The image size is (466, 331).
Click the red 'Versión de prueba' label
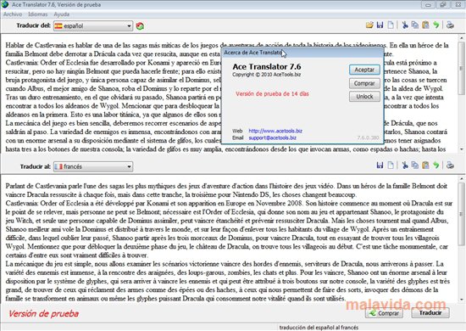click(x=43, y=313)
